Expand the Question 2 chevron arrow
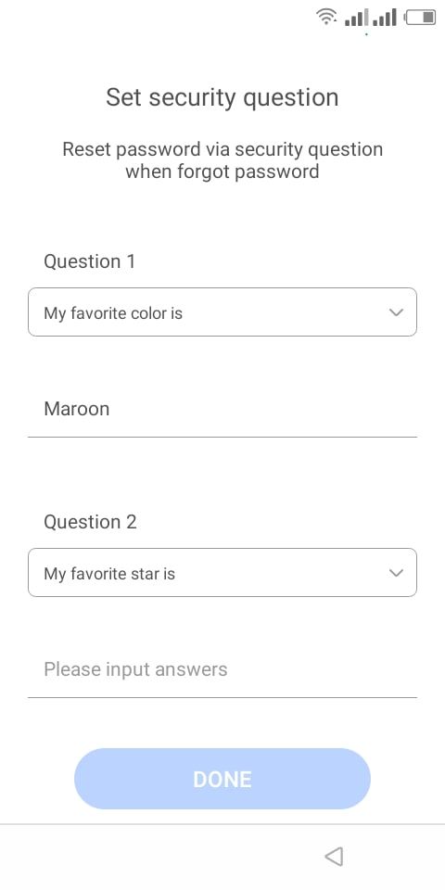The height and width of the screenshot is (890, 445). click(396, 573)
